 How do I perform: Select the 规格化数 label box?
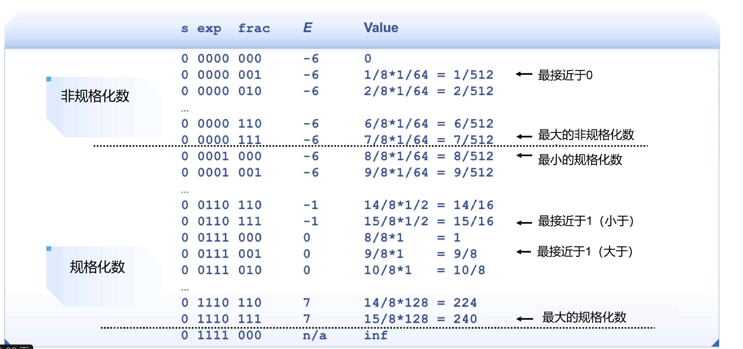[97, 267]
